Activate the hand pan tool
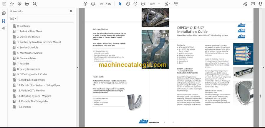This screenshot has width=265, height=128. [x=128, y=4]
